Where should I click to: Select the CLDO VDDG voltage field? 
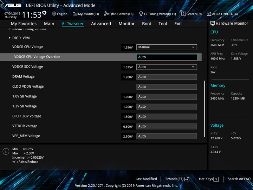tap(167, 87)
